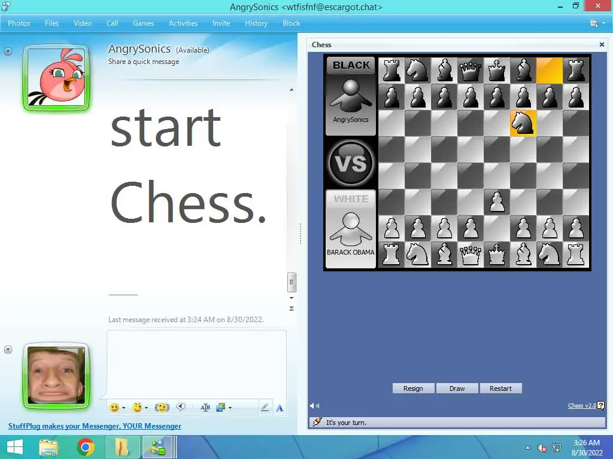Open the StuffPlug link

point(95,426)
